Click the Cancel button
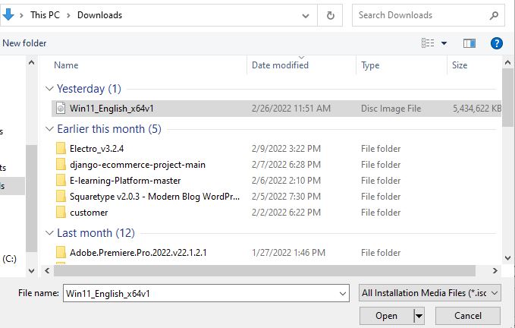The width and height of the screenshot is (515, 328). click(x=468, y=316)
